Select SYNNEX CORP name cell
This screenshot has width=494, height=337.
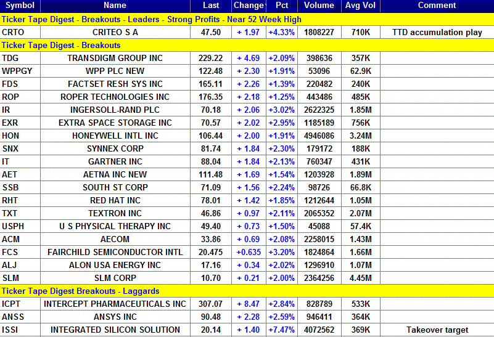tap(115, 148)
